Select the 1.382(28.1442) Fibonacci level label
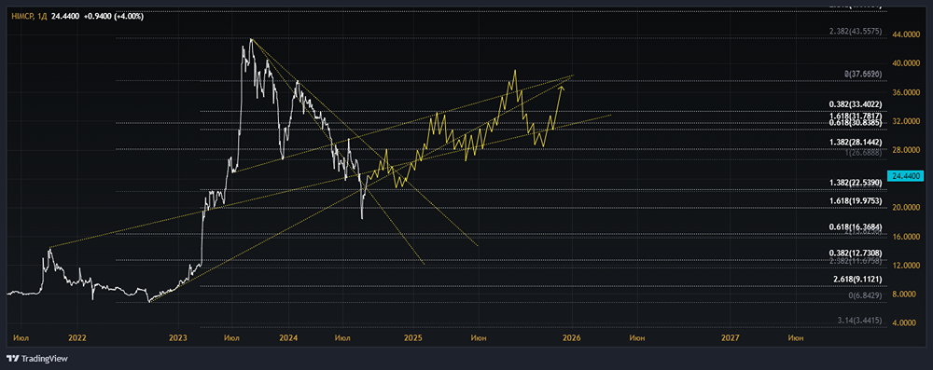 tap(856, 143)
